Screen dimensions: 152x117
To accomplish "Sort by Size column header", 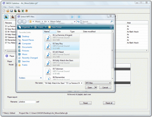I will pos(63,31).
